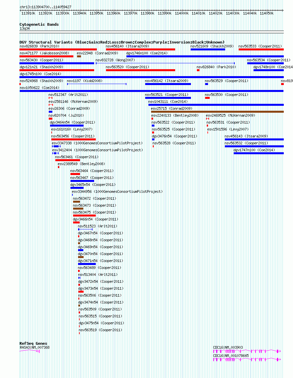Select esv2389549 (Bentley2008) label

(x=81, y=164)
